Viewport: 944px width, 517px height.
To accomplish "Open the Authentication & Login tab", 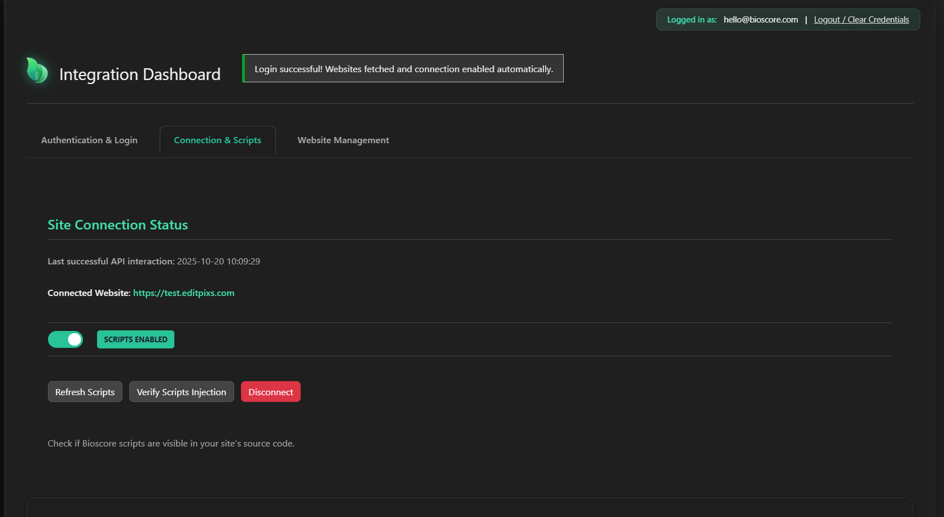I will click(89, 140).
